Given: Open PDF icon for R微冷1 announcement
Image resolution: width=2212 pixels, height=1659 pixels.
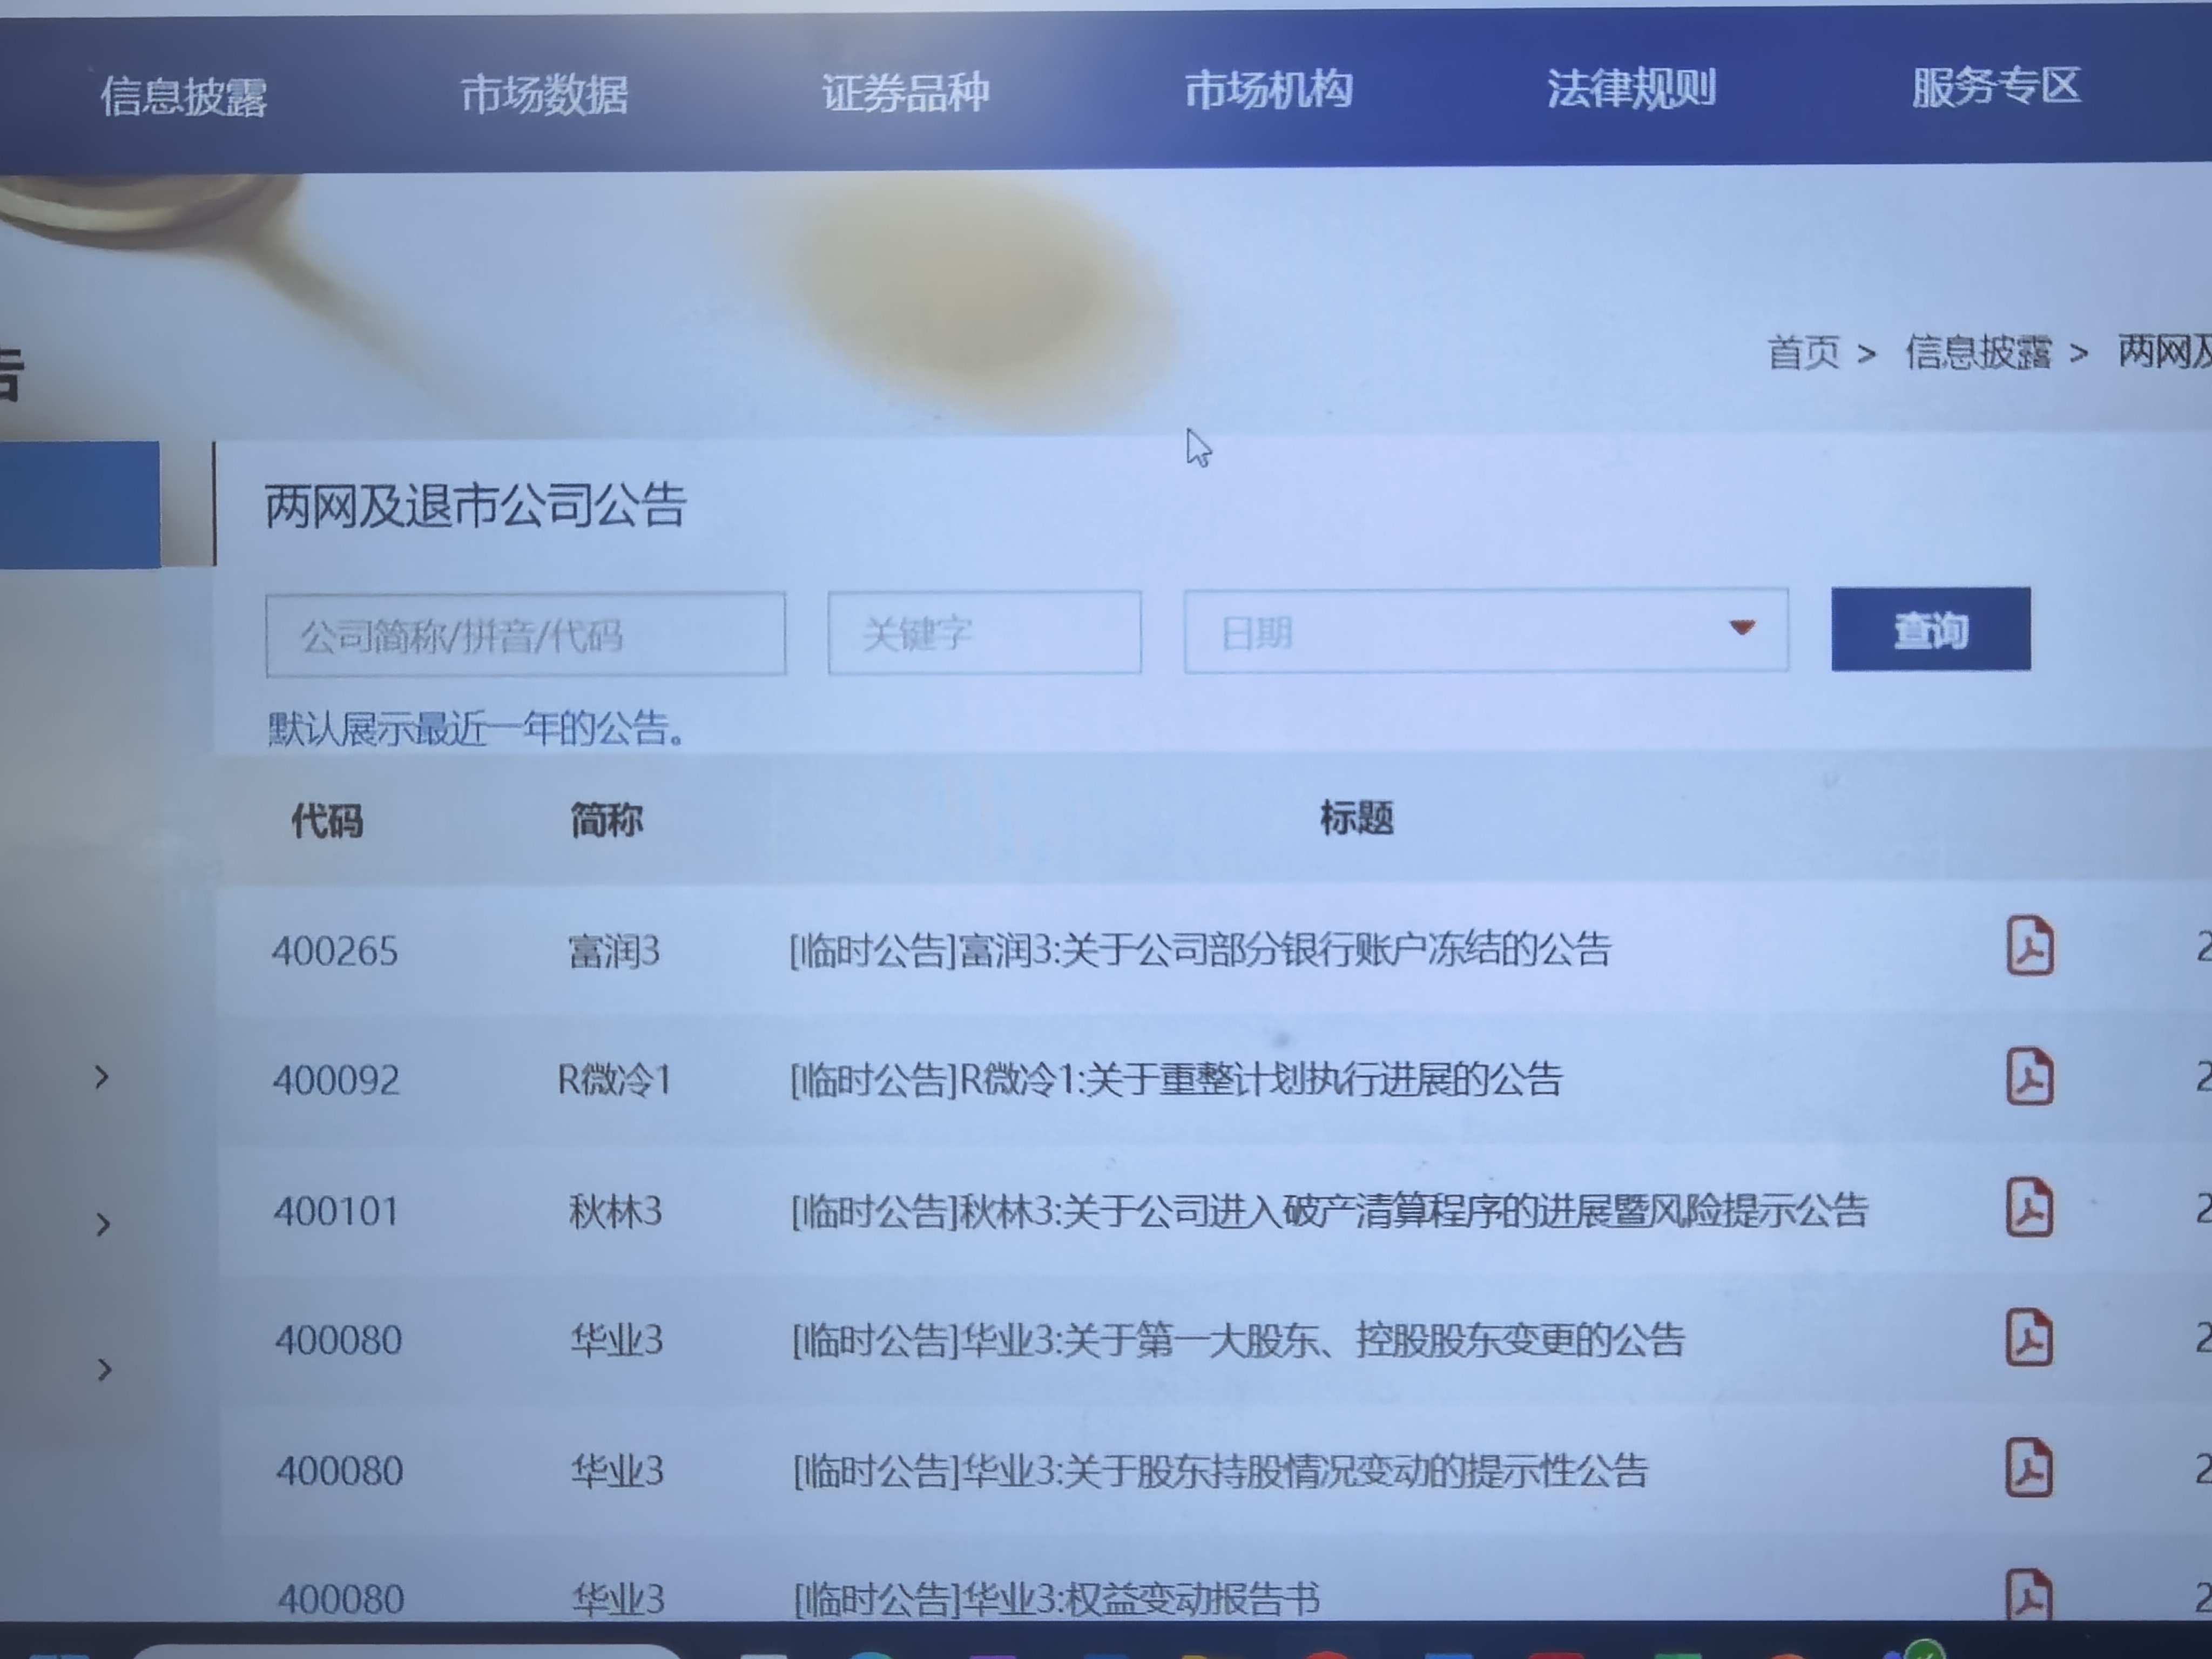Looking at the screenshot, I should point(2029,1077).
